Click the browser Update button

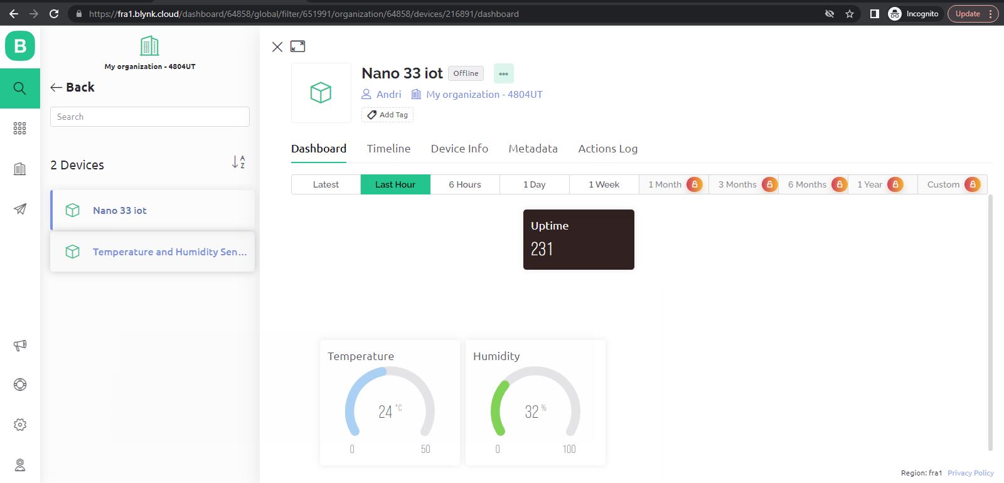tap(973, 14)
